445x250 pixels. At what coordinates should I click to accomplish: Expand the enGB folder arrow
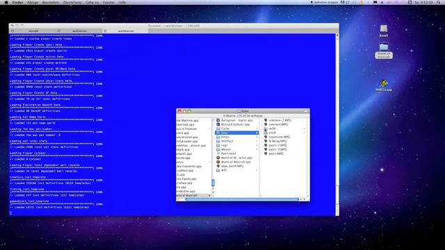(305, 133)
